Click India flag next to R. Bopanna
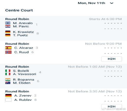 tap(8, 79)
